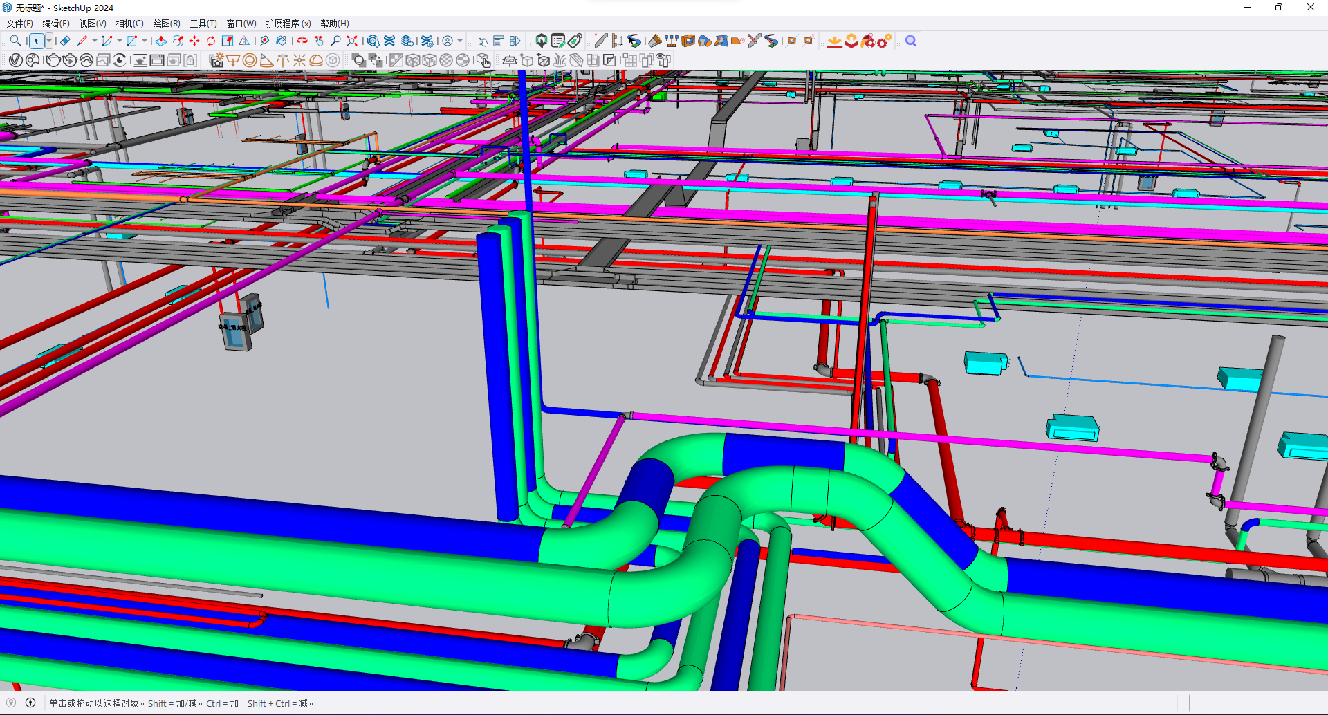Click the Zoom Extents icon

(352, 41)
